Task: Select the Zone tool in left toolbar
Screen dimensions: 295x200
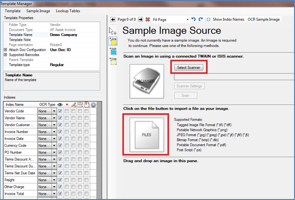Action: 113,41
